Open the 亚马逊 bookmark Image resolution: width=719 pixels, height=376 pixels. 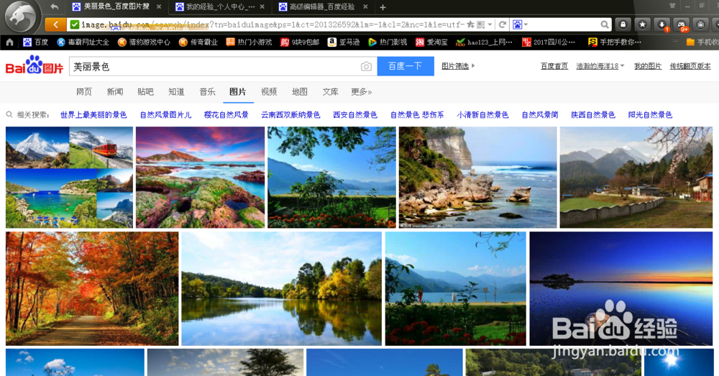point(344,42)
